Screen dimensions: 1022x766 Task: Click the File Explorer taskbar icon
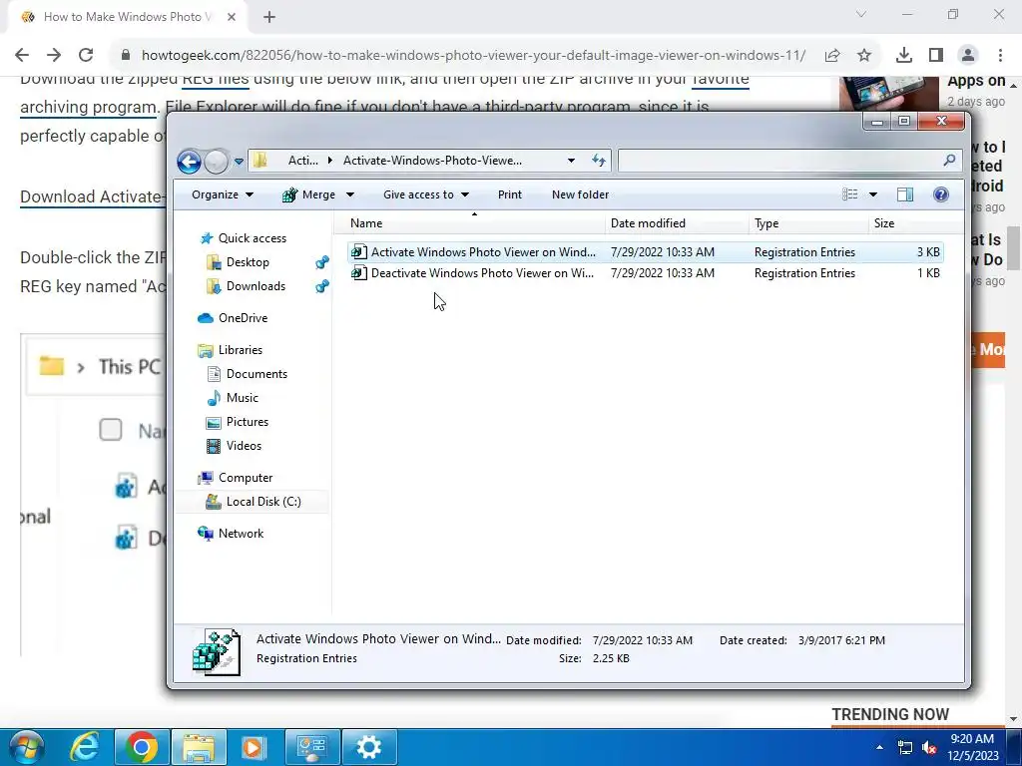tap(199, 747)
